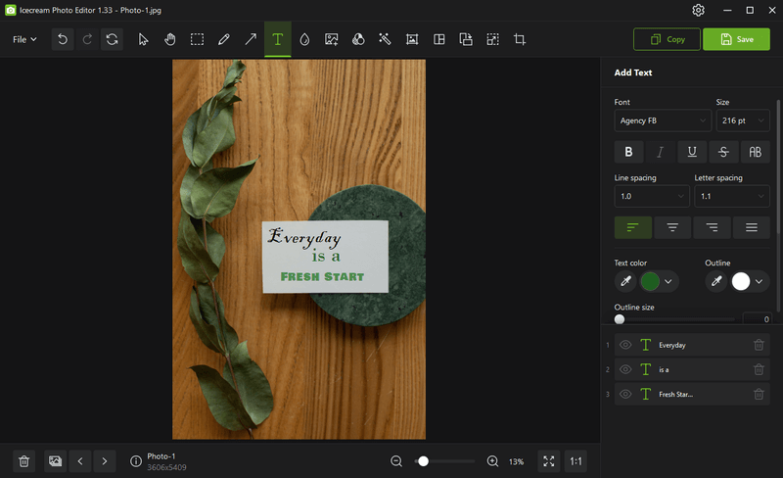
Task: Justify text alignment
Action: (752, 227)
